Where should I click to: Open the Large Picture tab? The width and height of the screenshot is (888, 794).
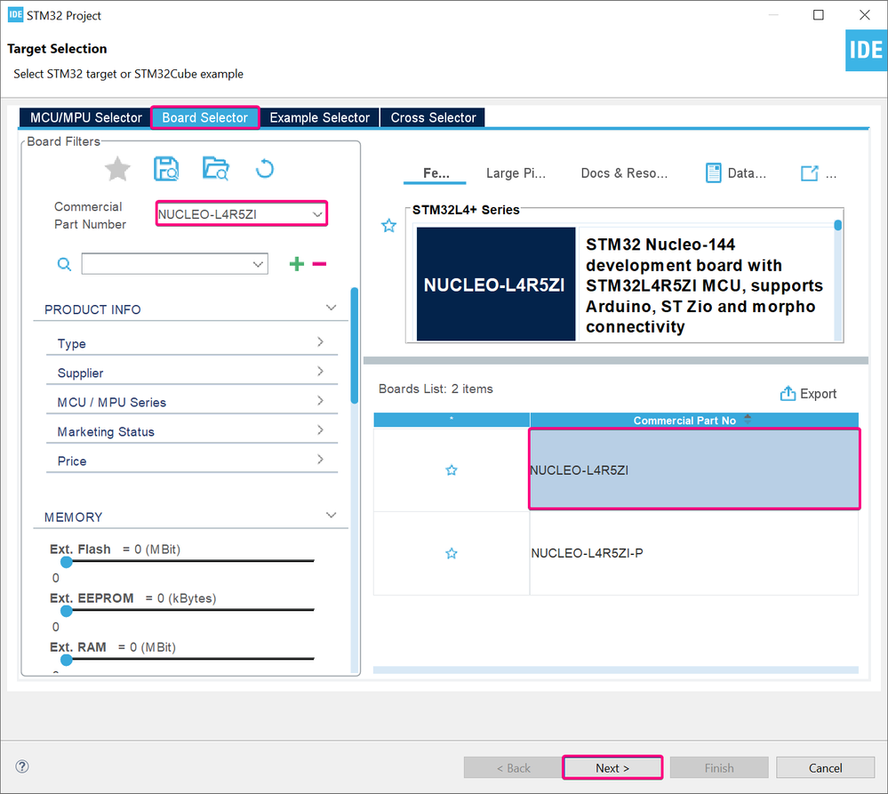516,173
